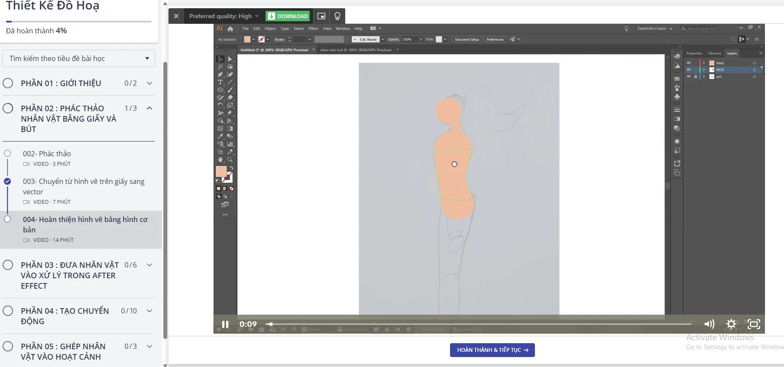The image size is (784, 367).
Task: Expand PHẦN 01 : GIỚI THIỆU section
Action: tap(149, 83)
